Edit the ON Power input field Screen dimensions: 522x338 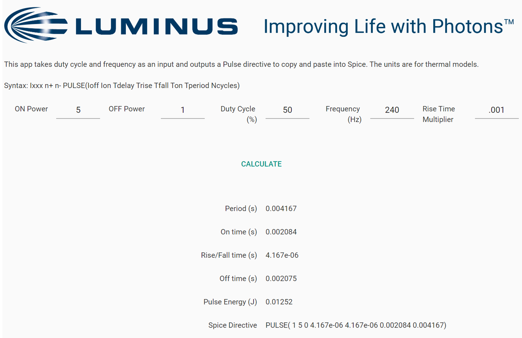(78, 110)
